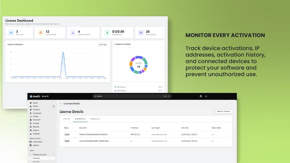This screenshot has width=290, height=163.
Task: Click the Deactivated column header
Action: pyautogui.click(x=216, y=128)
